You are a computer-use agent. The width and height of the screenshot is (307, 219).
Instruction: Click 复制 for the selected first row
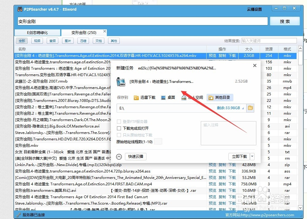222,56
